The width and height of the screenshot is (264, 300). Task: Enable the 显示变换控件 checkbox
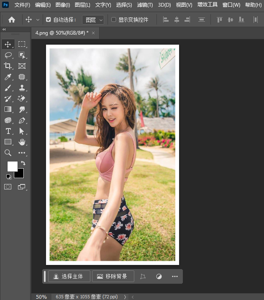pos(114,20)
